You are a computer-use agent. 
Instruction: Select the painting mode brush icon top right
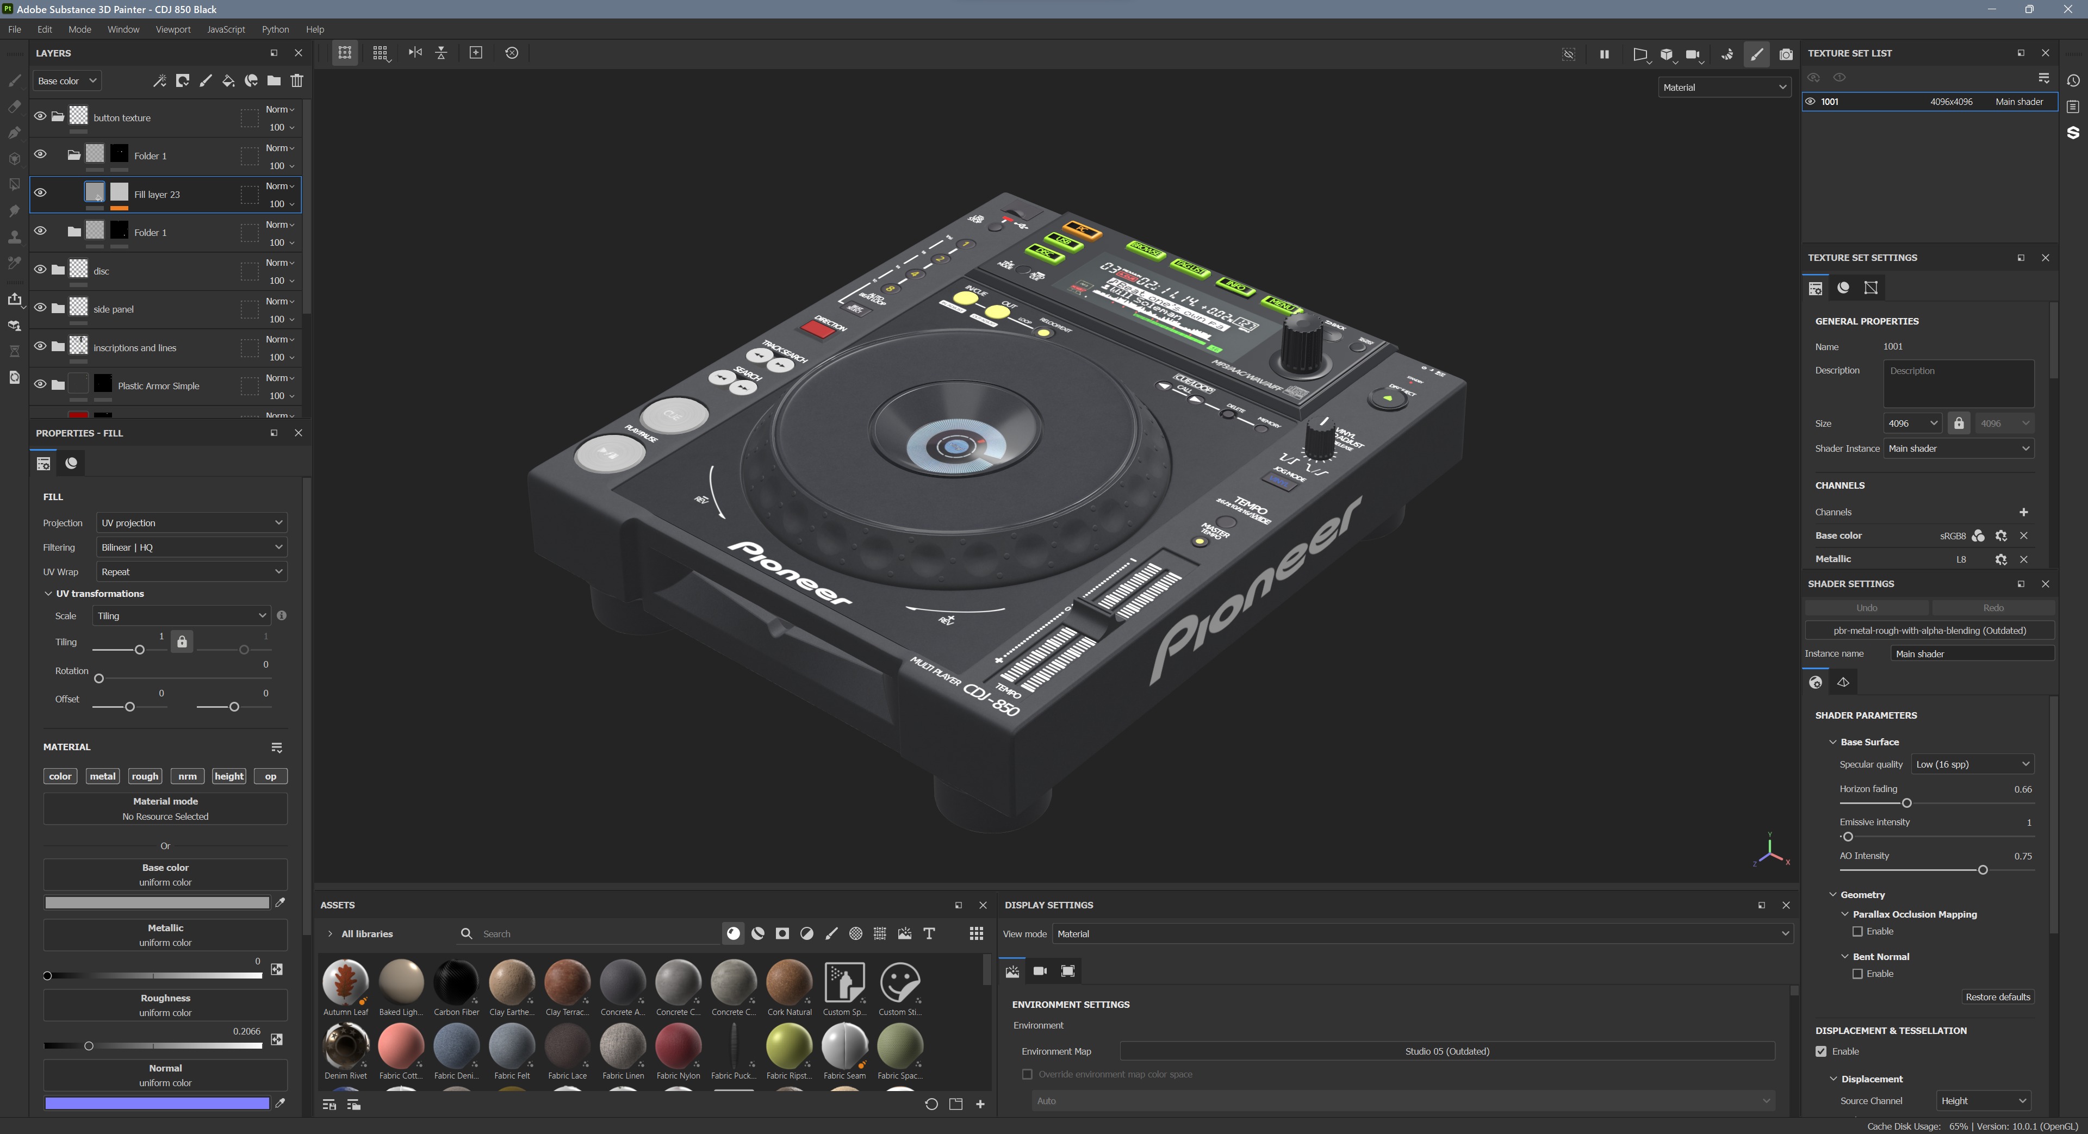1756,54
